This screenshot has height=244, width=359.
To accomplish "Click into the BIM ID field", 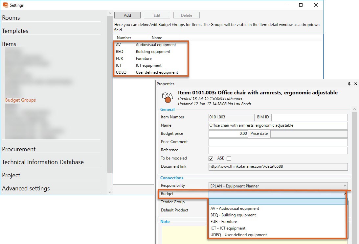I will coord(309,117).
